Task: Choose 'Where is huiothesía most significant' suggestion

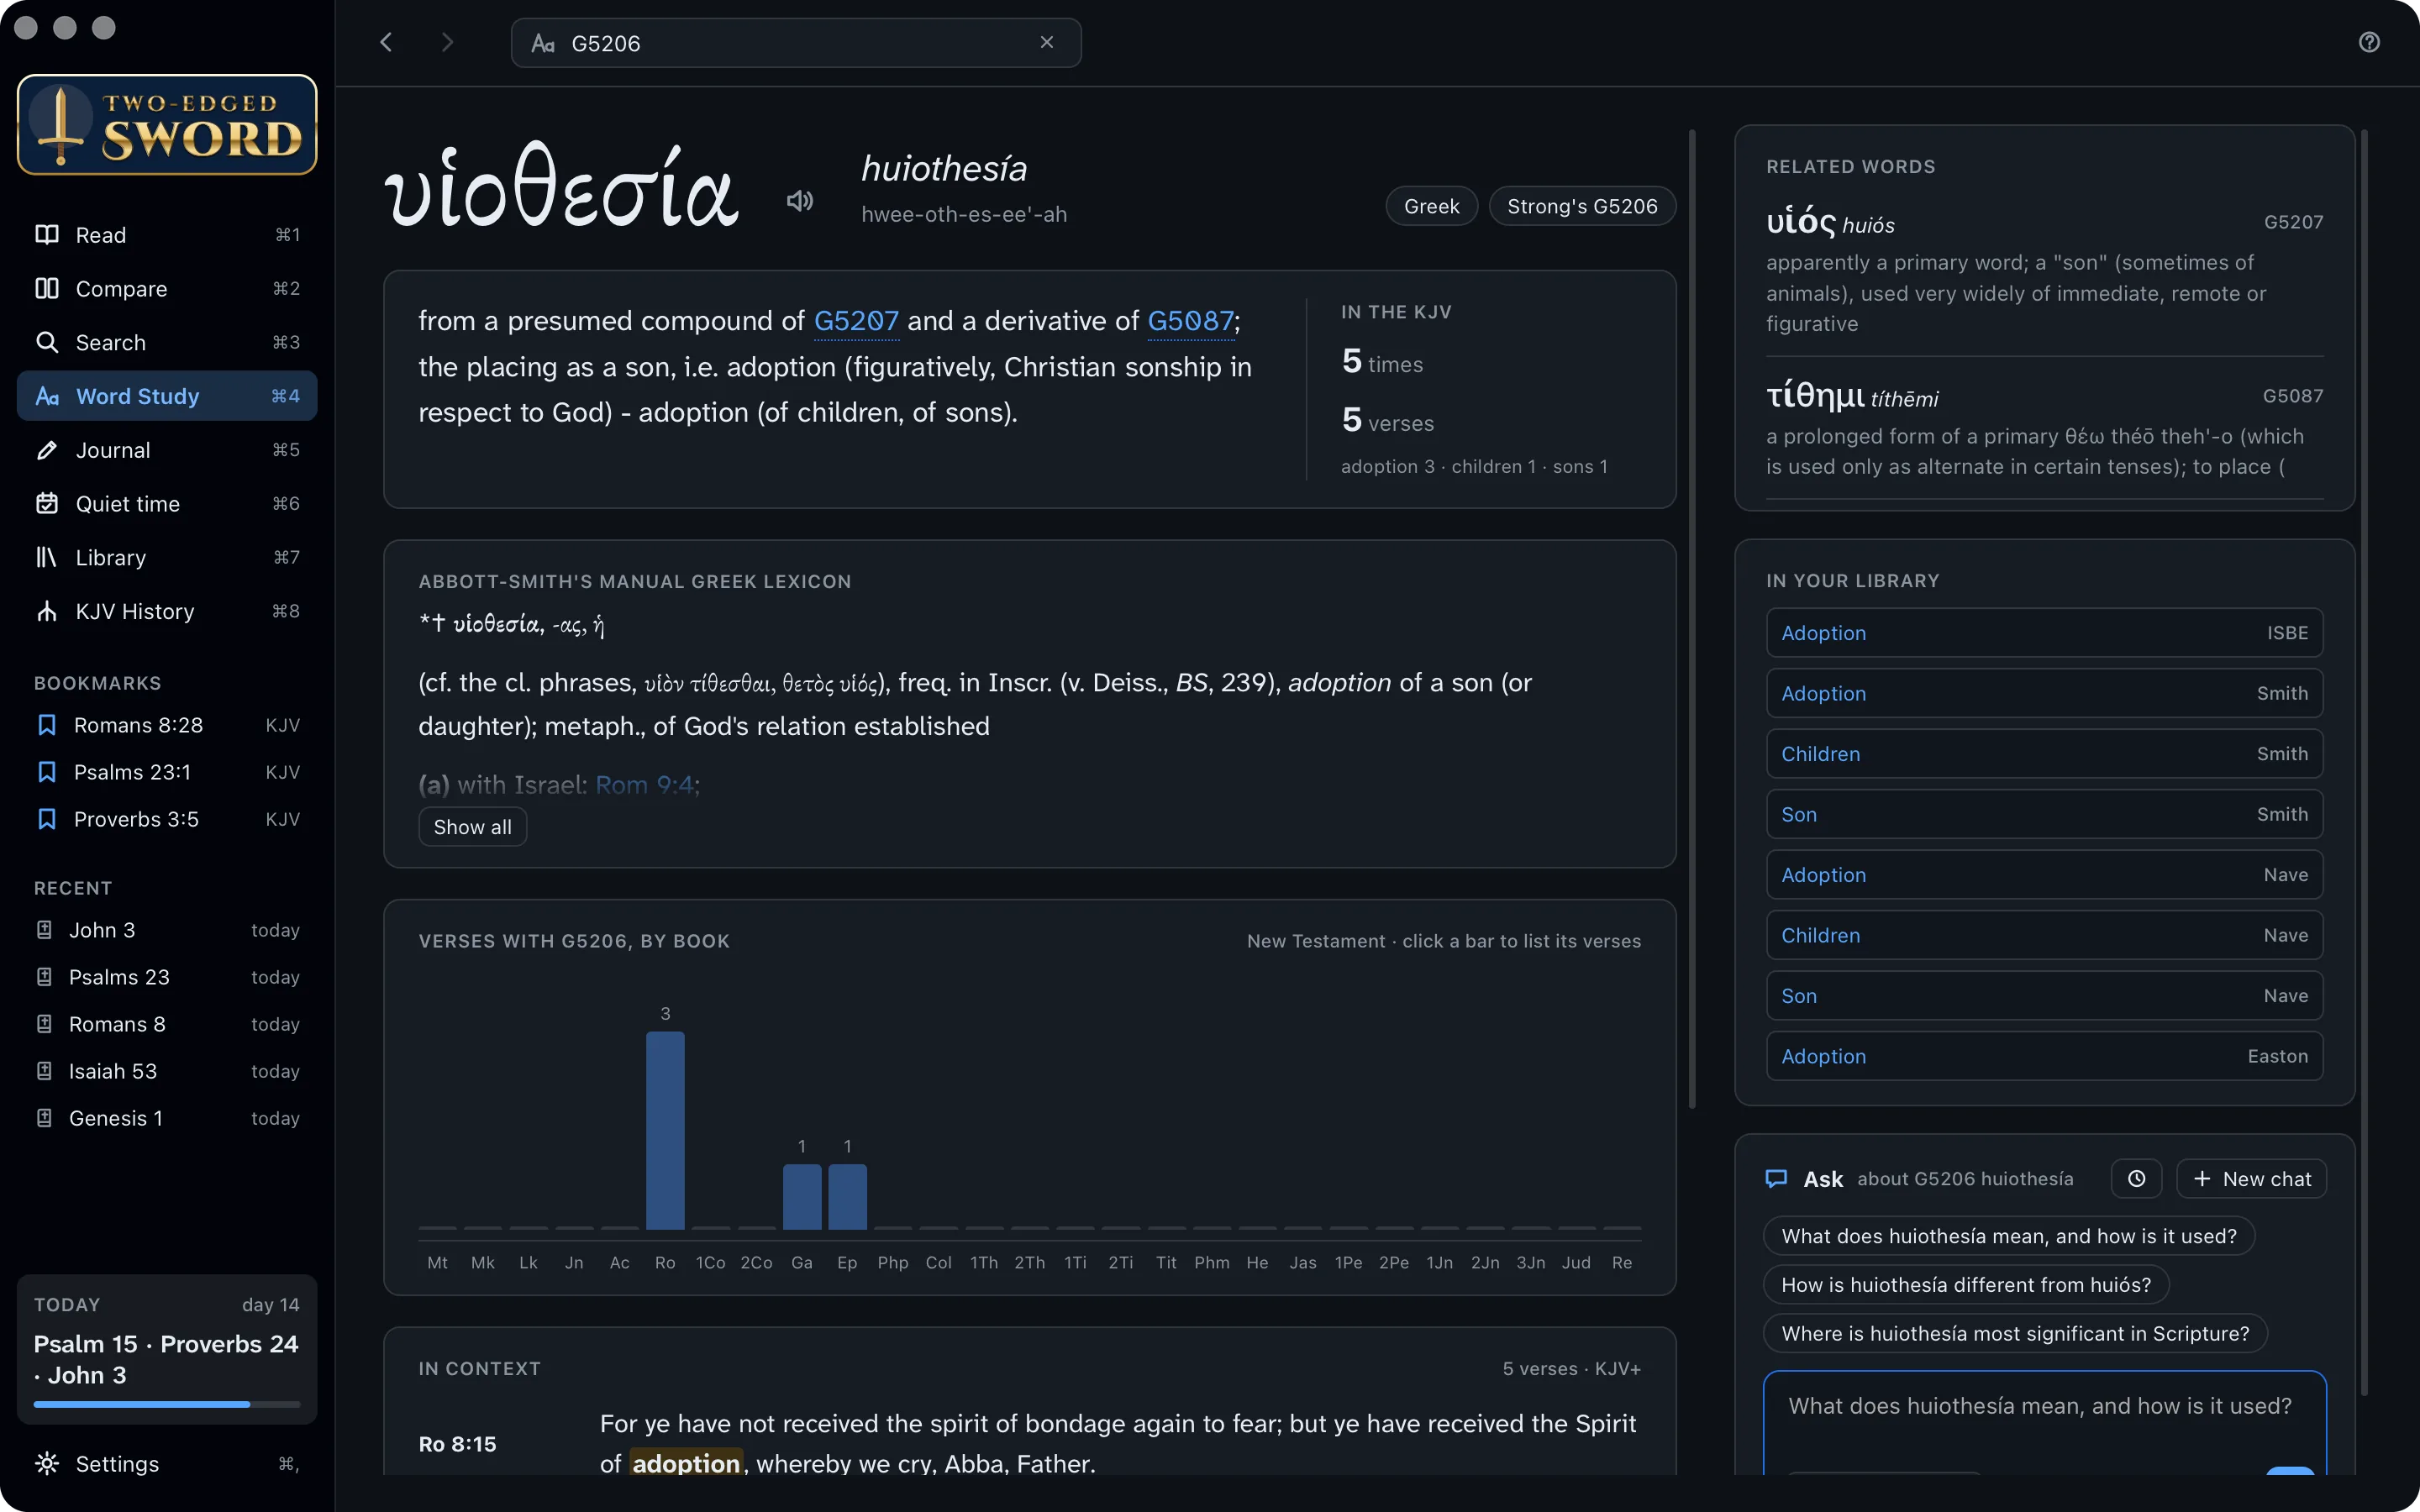Action: (x=2015, y=1333)
